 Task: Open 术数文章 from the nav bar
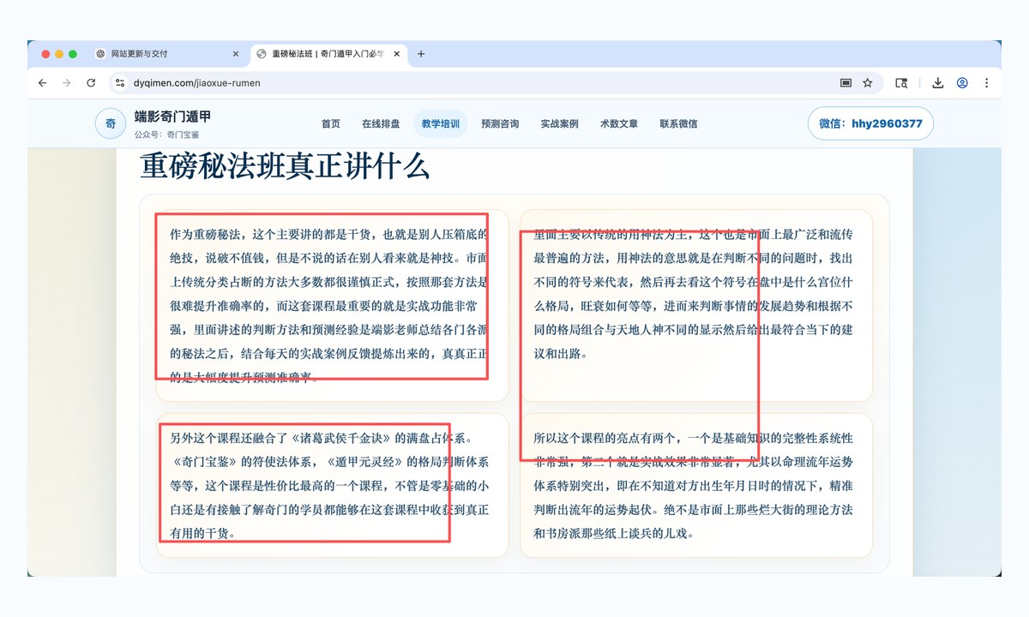point(619,123)
